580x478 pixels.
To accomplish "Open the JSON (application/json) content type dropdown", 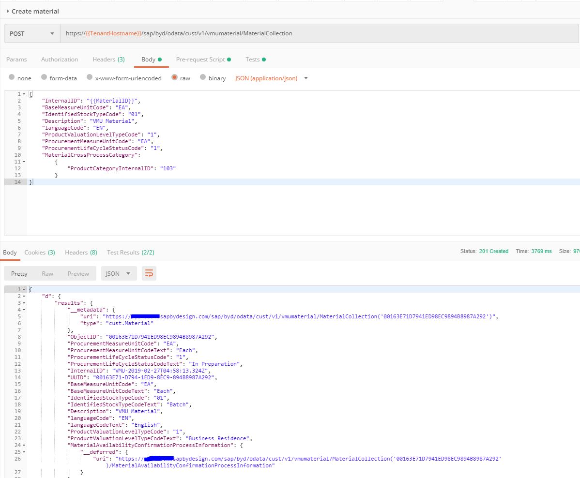I will click(271, 78).
